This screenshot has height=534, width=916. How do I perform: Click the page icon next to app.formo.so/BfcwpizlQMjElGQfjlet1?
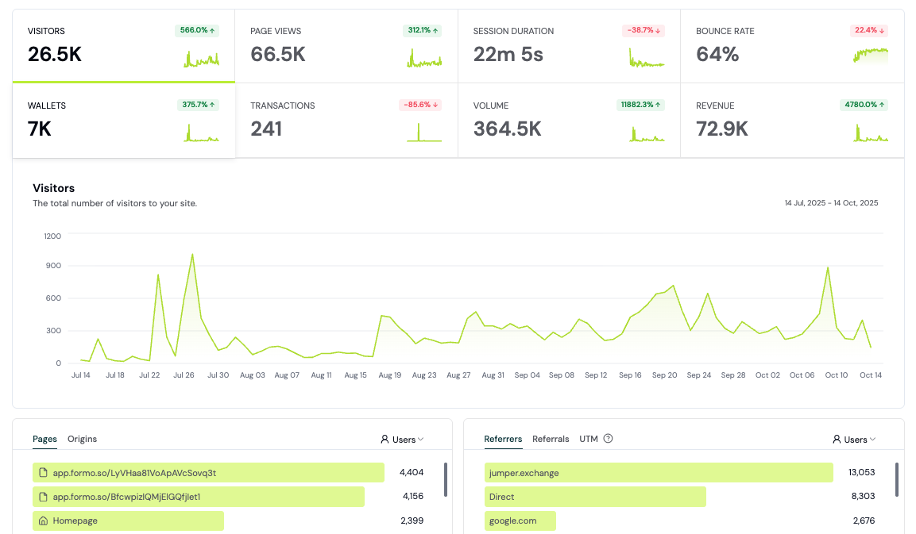tap(42, 497)
